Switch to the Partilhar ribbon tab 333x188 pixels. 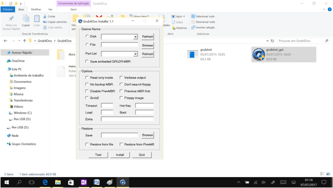36,9
